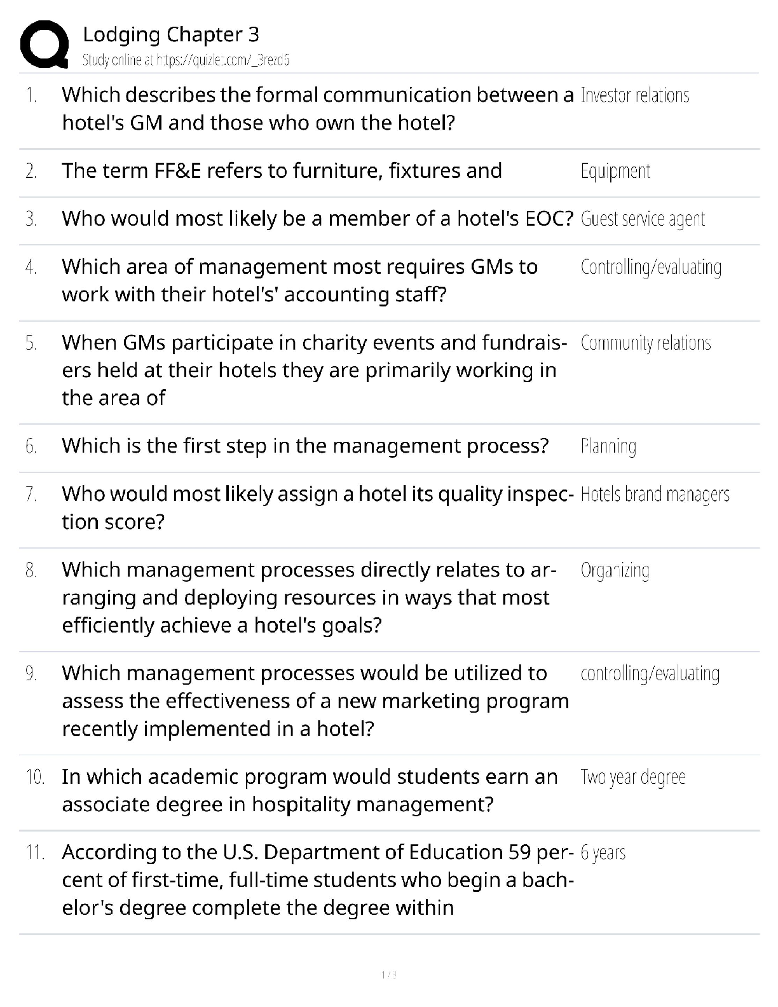Select the Two year degree answer
The height and width of the screenshot is (1007, 778).
[633, 778]
